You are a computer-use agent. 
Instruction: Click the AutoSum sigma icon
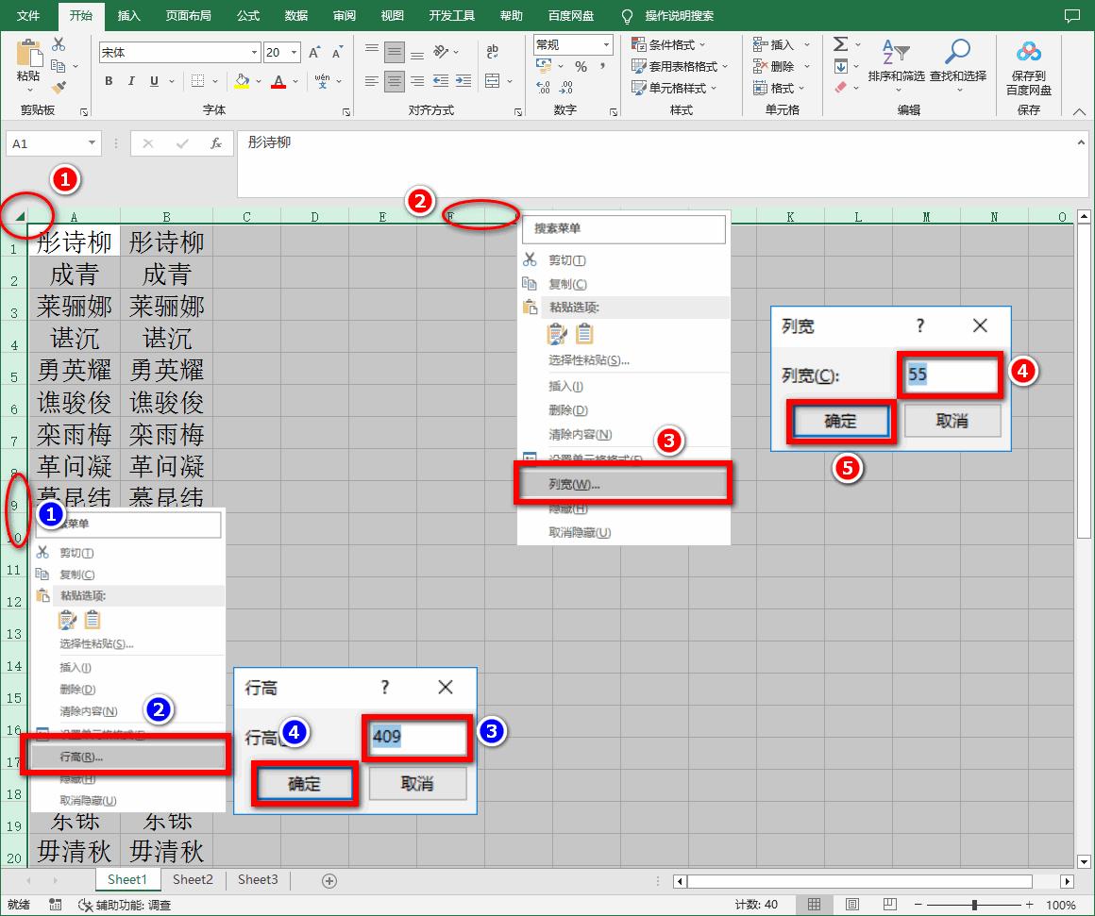tap(841, 44)
